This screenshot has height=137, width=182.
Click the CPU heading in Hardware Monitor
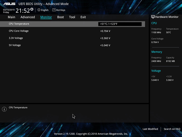pyautogui.click(x=154, y=23)
